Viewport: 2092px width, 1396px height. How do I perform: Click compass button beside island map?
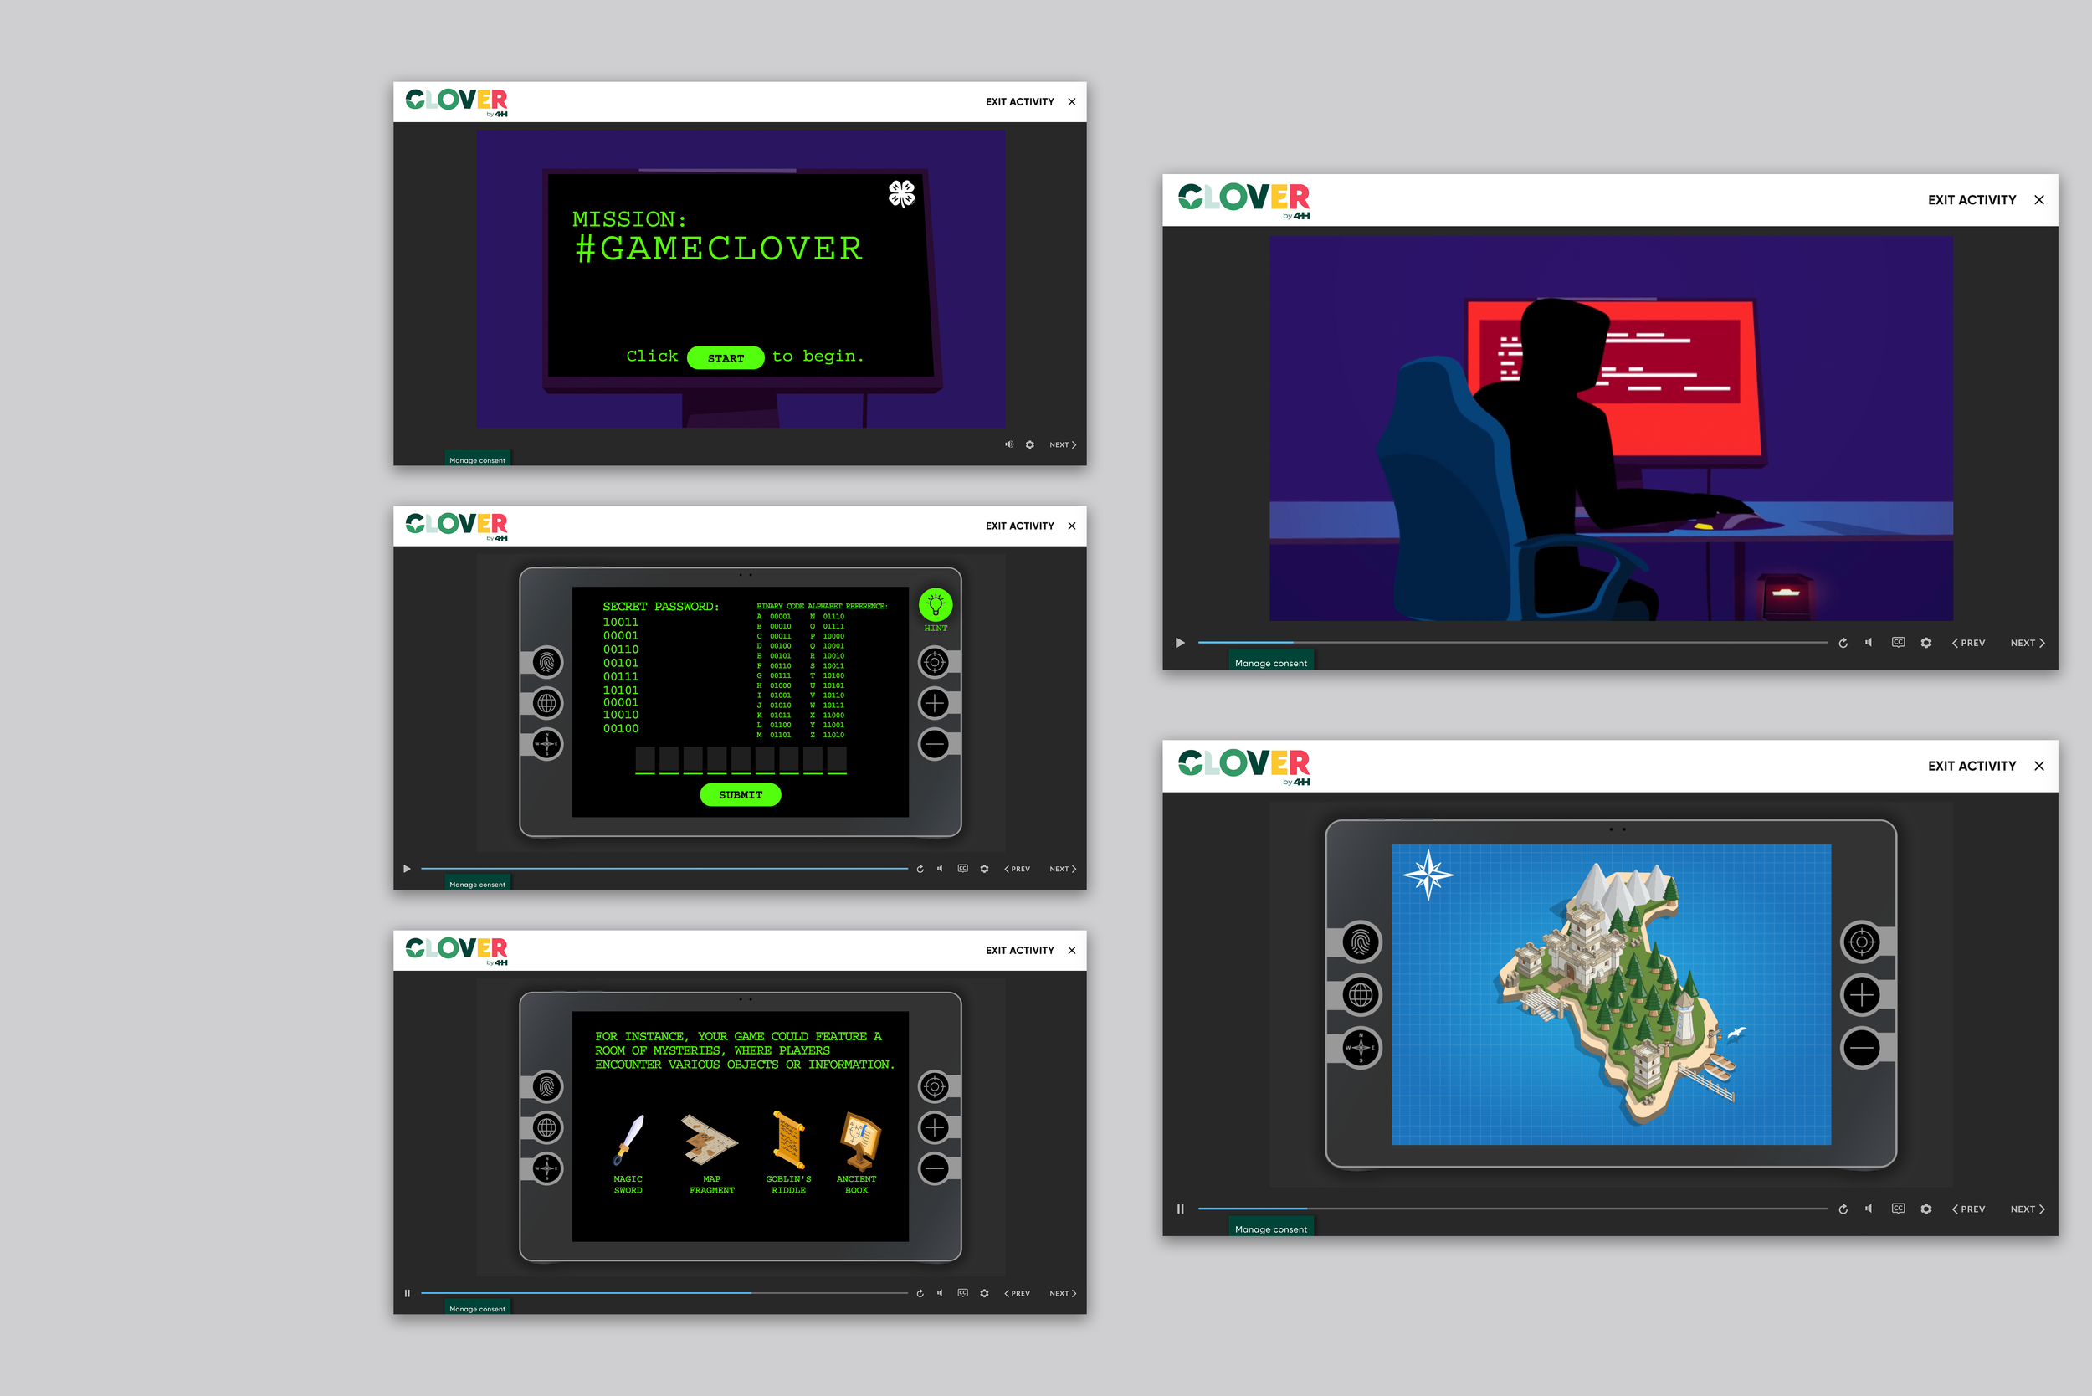(x=1361, y=1048)
